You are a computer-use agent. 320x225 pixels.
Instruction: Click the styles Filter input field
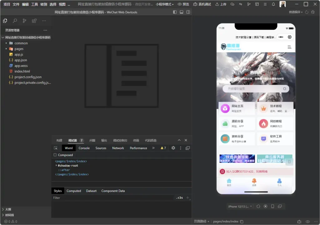[x=113, y=198]
